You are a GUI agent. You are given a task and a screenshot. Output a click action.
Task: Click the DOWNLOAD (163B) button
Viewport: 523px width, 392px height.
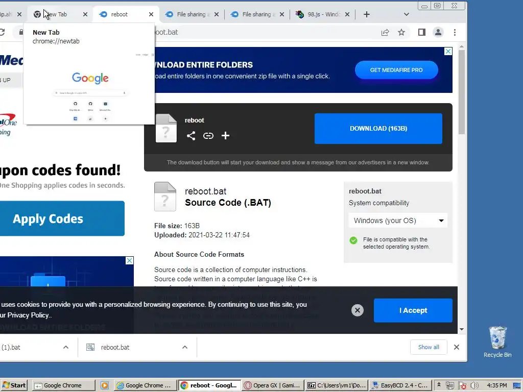pyautogui.click(x=378, y=129)
